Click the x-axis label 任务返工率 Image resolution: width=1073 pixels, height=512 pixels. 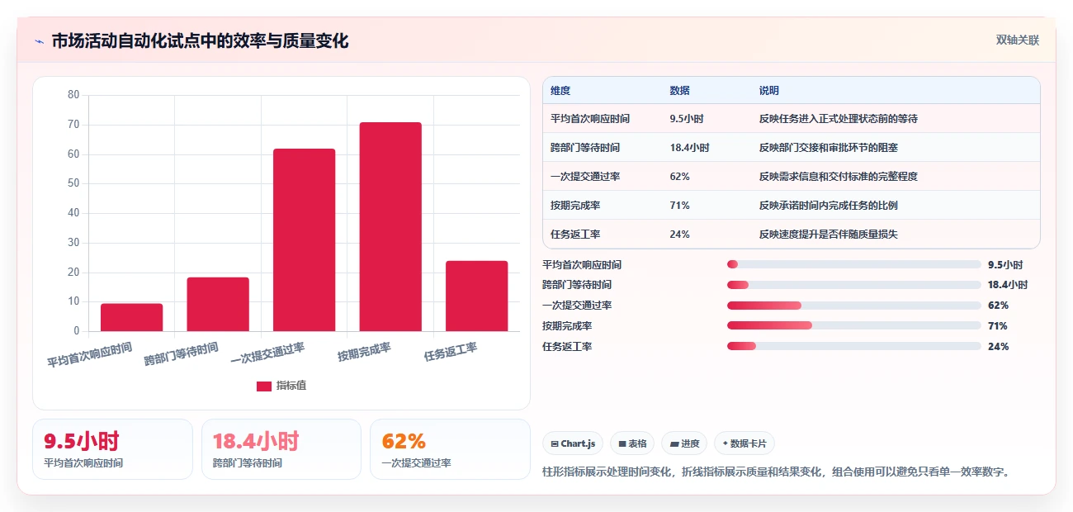coord(451,352)
